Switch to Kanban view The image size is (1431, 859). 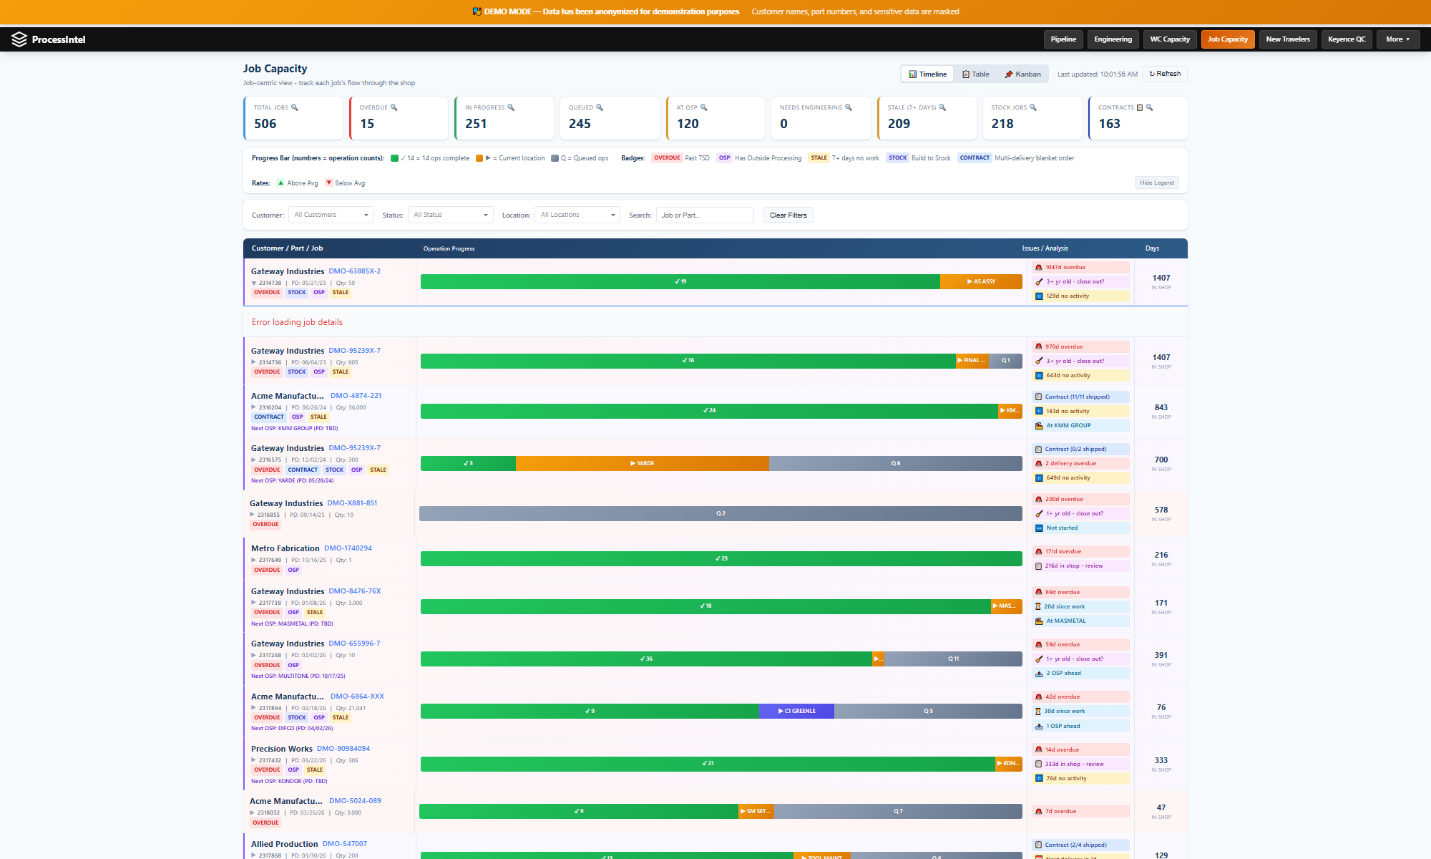pos(1022,74)
